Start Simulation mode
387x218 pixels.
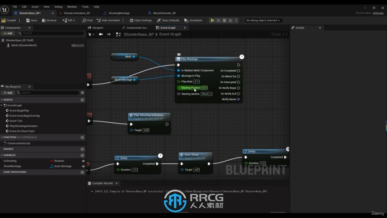(193, 20)
